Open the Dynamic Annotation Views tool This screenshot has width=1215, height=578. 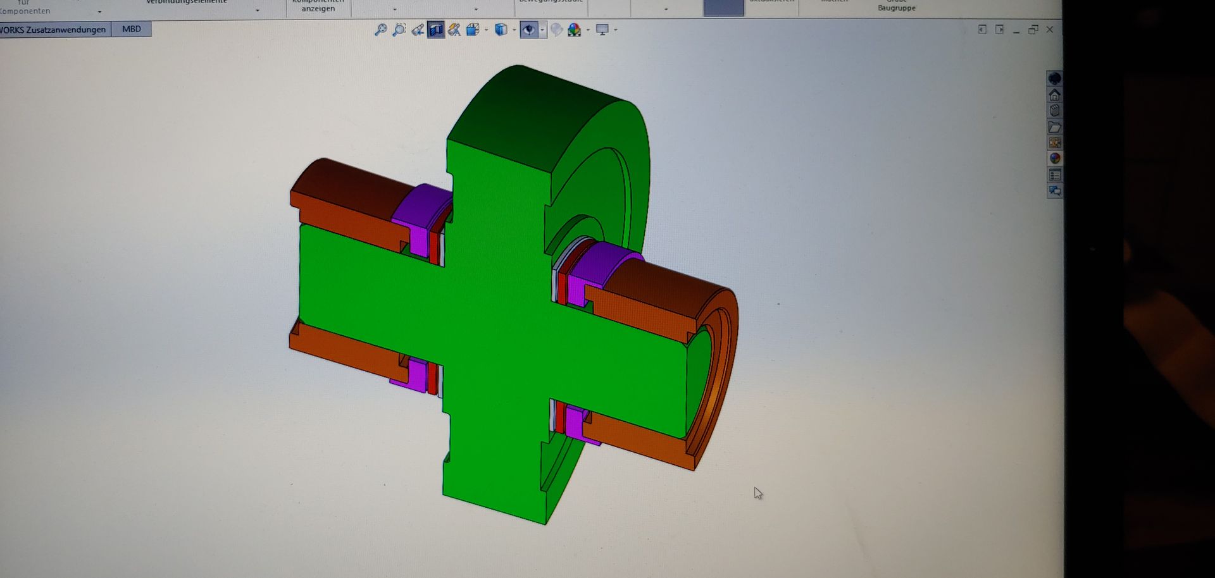[454, 30]
